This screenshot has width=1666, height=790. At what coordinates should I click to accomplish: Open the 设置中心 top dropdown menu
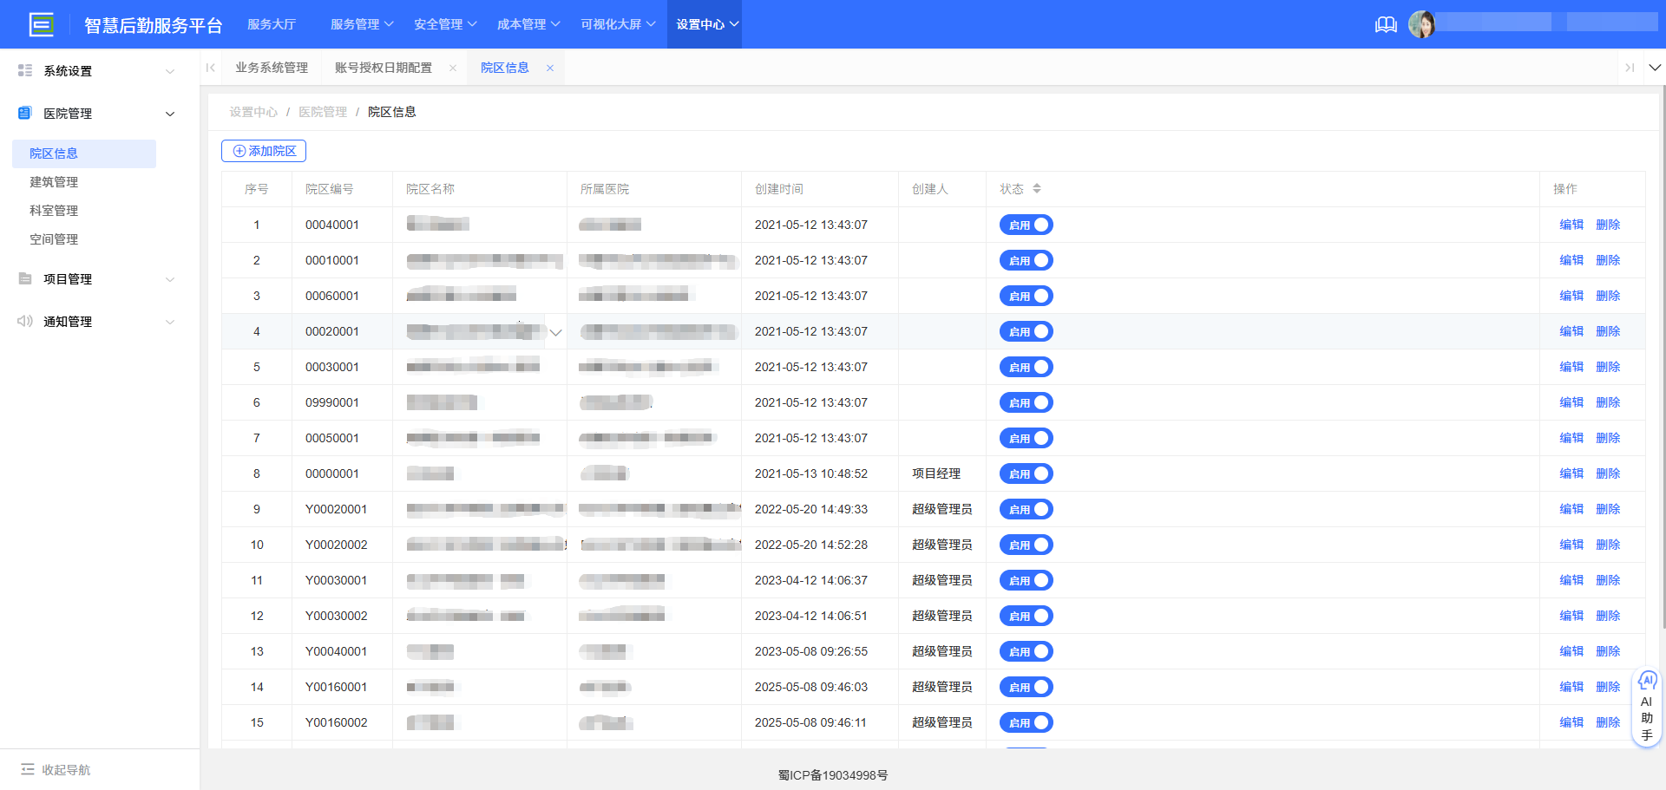[706, 24]
